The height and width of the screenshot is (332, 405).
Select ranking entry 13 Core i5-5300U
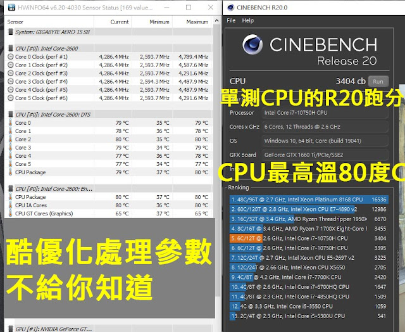(309, 316)
